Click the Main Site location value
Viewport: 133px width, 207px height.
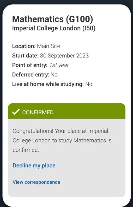(x=49, y=46)
